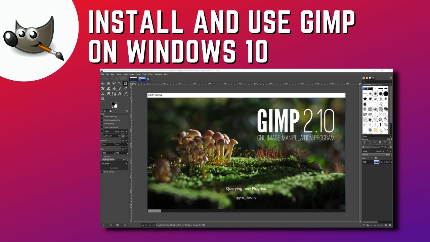The image size is (430, 242).
Task: Click the edit brush icon below brushes
Action: pos(364,143)
